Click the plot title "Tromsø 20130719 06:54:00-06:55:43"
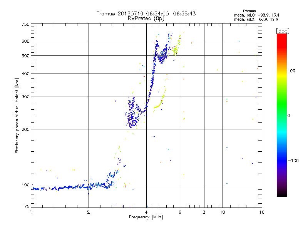Image resolution: width=308 pixels, height=231 pixels. 146,13
